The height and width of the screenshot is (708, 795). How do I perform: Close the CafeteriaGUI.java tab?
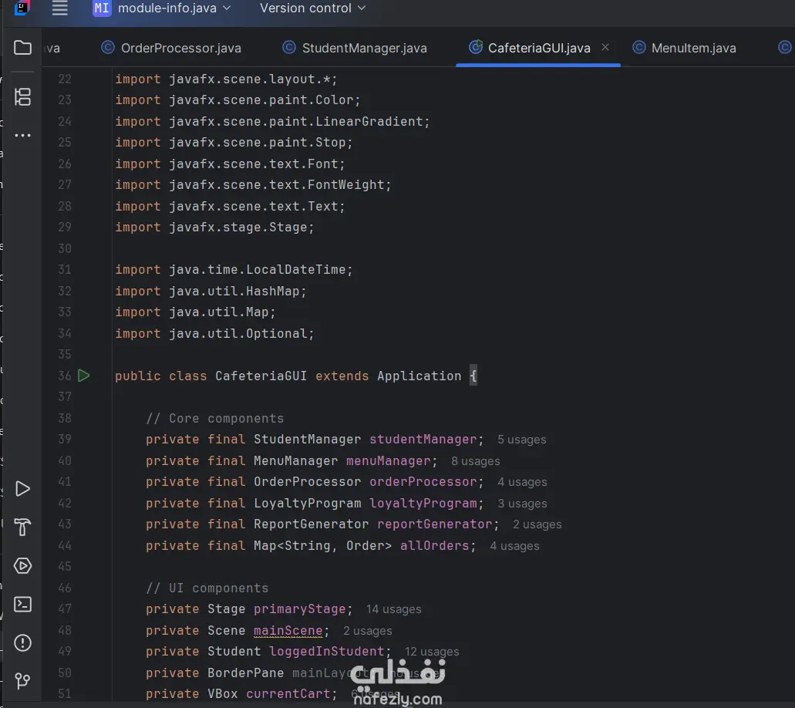pyautogui.click(x=605, y=47)
